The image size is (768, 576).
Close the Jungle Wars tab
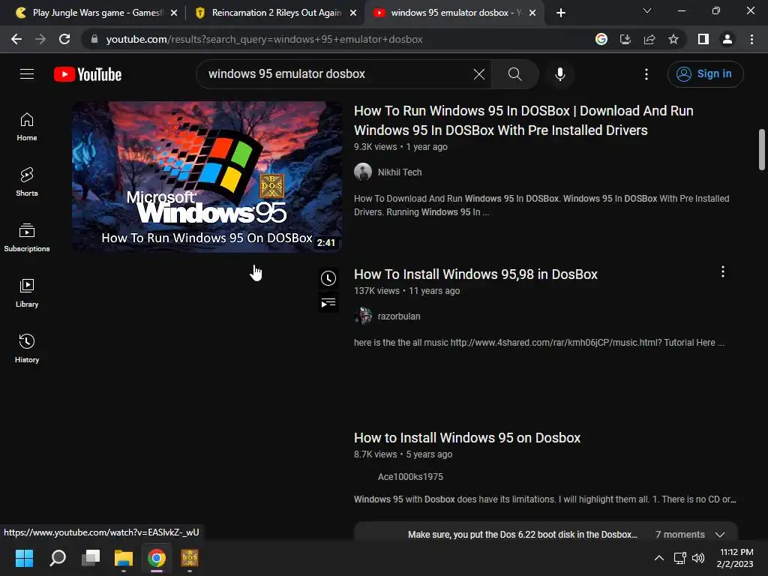173,13
